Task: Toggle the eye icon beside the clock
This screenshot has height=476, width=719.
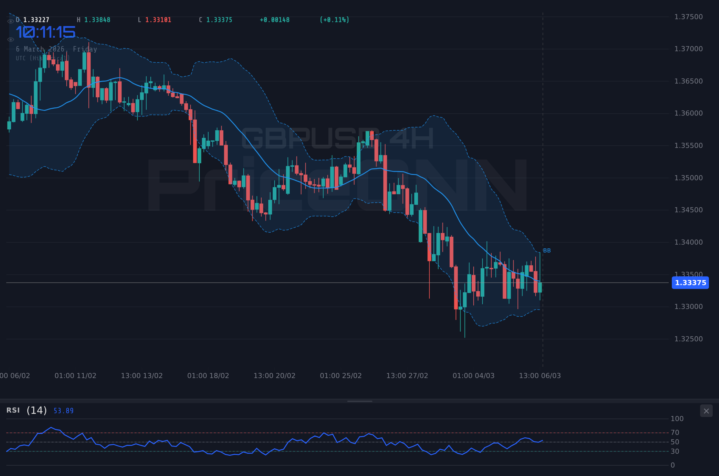Action: (x=11, y=40)
